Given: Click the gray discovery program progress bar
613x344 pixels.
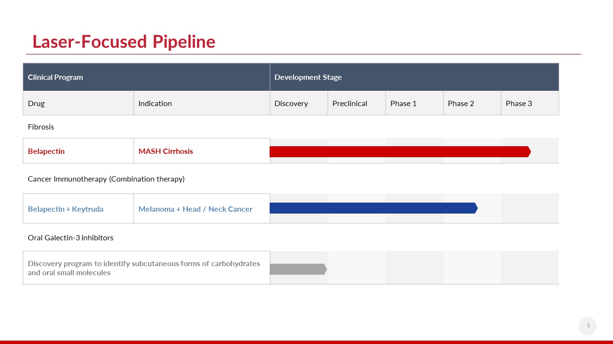Looking at the screenshot, I should [298, 269].
